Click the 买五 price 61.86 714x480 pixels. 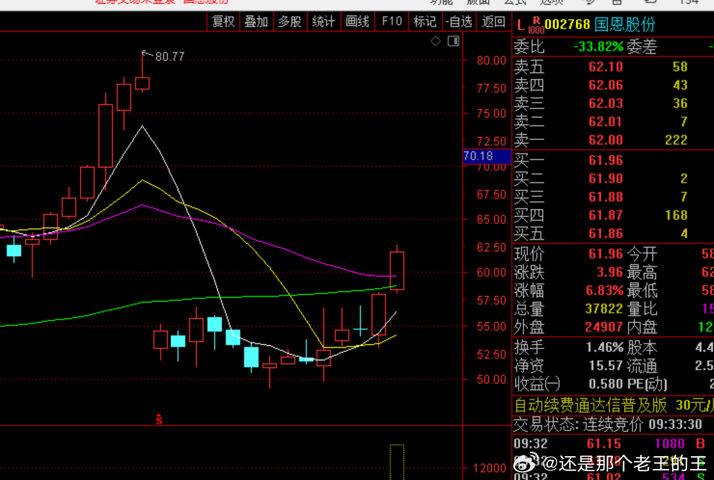point(606,233)
